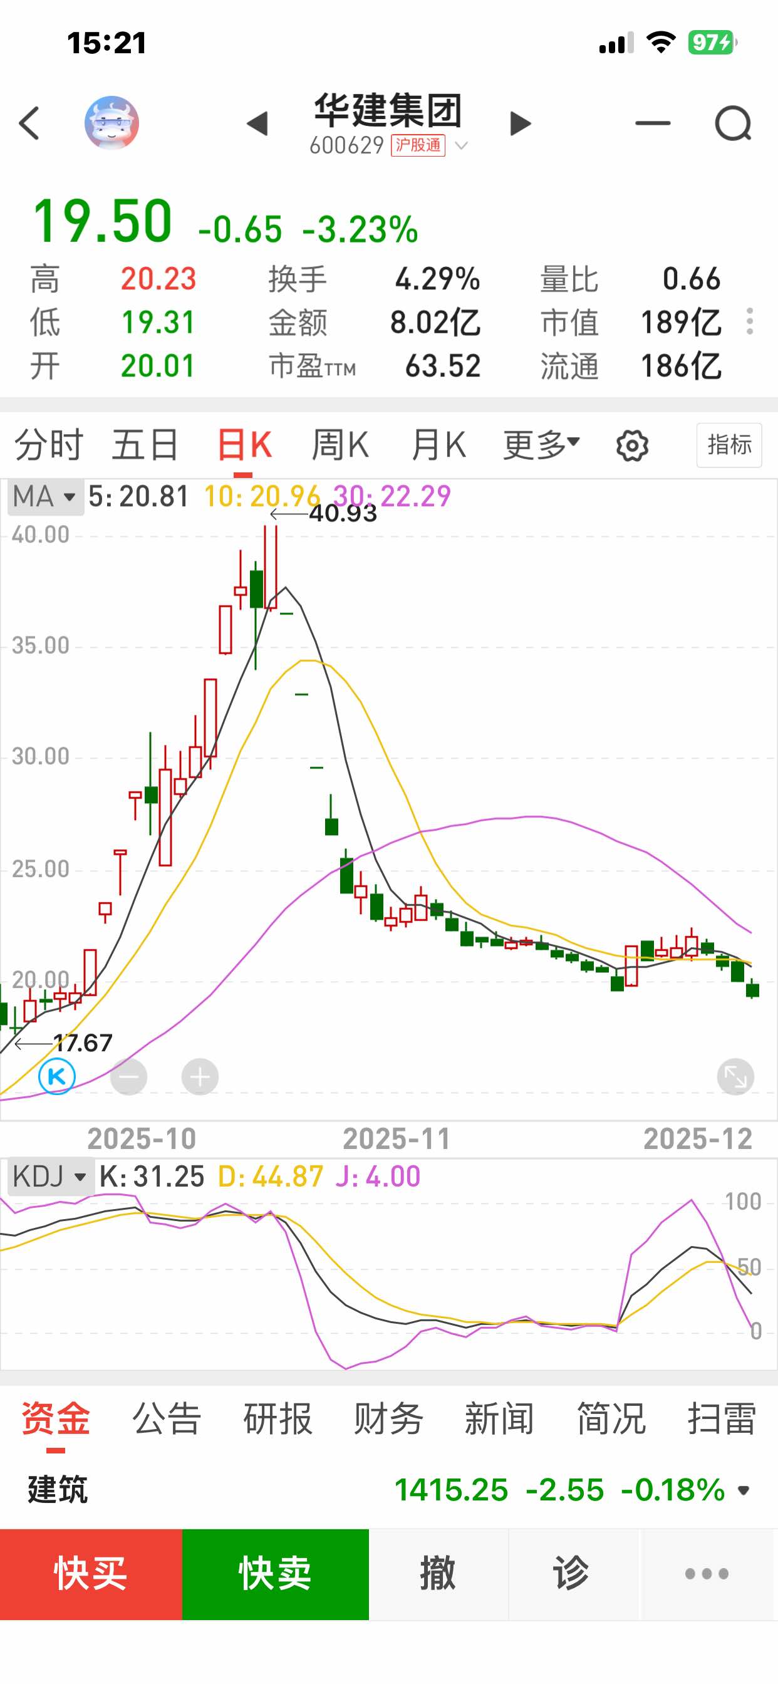Select the 日K tab

pyautogui.click(x=244, y=445)
